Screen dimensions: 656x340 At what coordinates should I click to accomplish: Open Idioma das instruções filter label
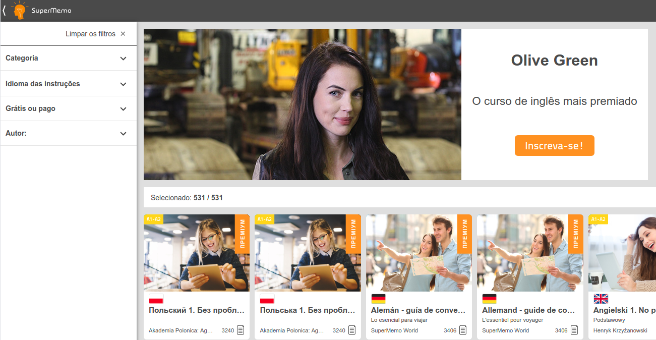coord(43,84)
